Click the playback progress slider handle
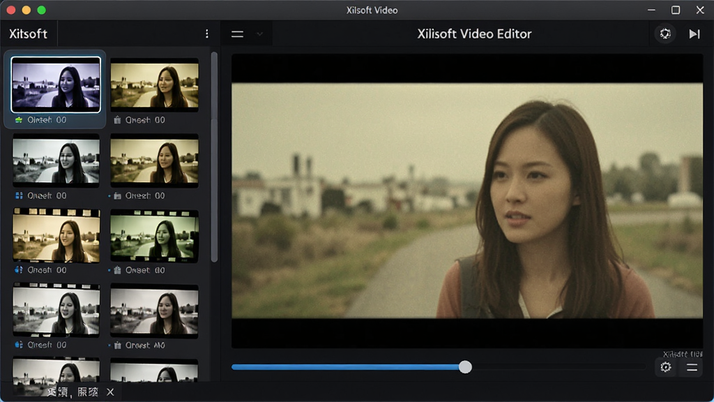Image resolution: width=714 pixels, height=402 pixels. [465, 367]
